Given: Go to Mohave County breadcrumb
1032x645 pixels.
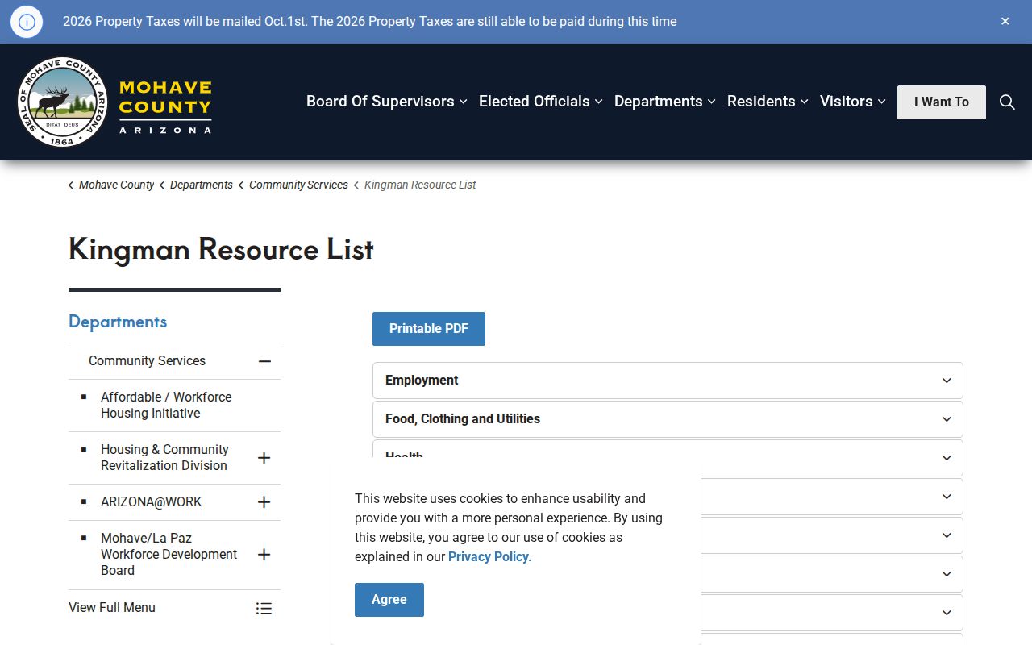Looking at the screenshot, I should pos(116,185).
